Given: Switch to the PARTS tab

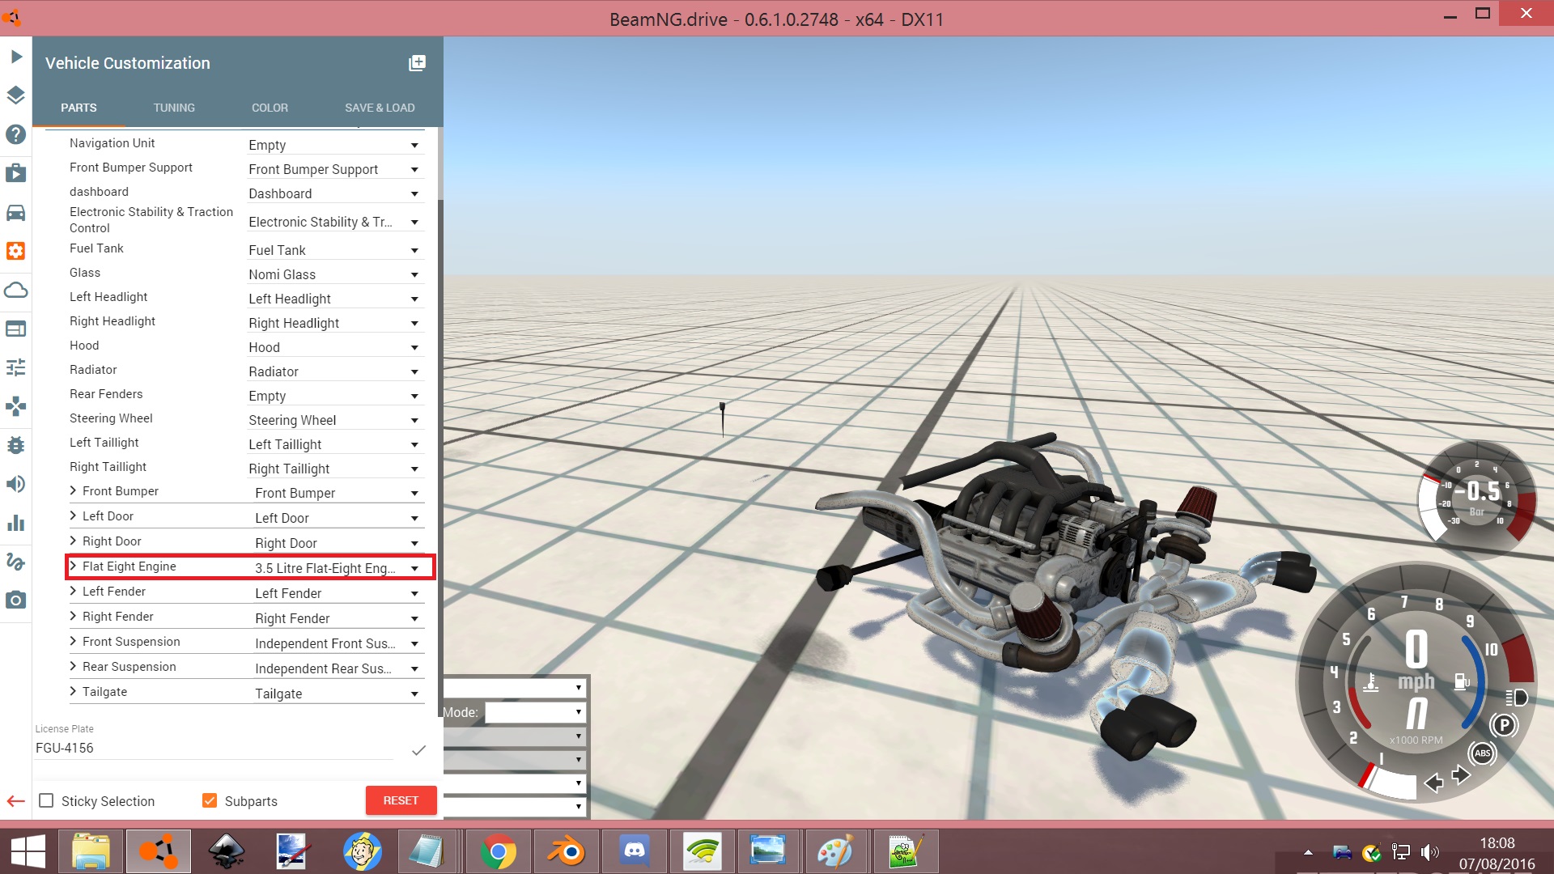Looking at the screenshot, I should click(x=79, y=108).
